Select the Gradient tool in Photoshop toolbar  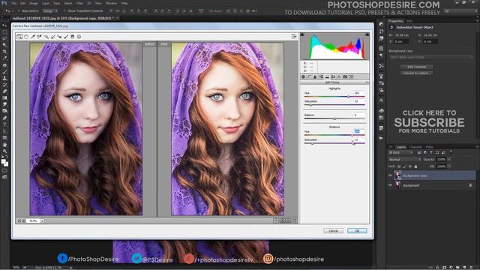point(4,98)
